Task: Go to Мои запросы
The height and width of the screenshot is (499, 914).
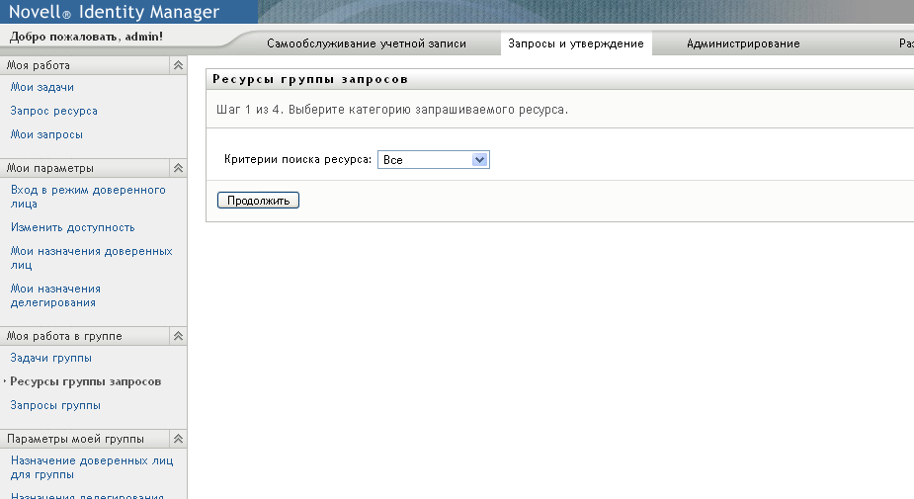Action: [46, 134]
